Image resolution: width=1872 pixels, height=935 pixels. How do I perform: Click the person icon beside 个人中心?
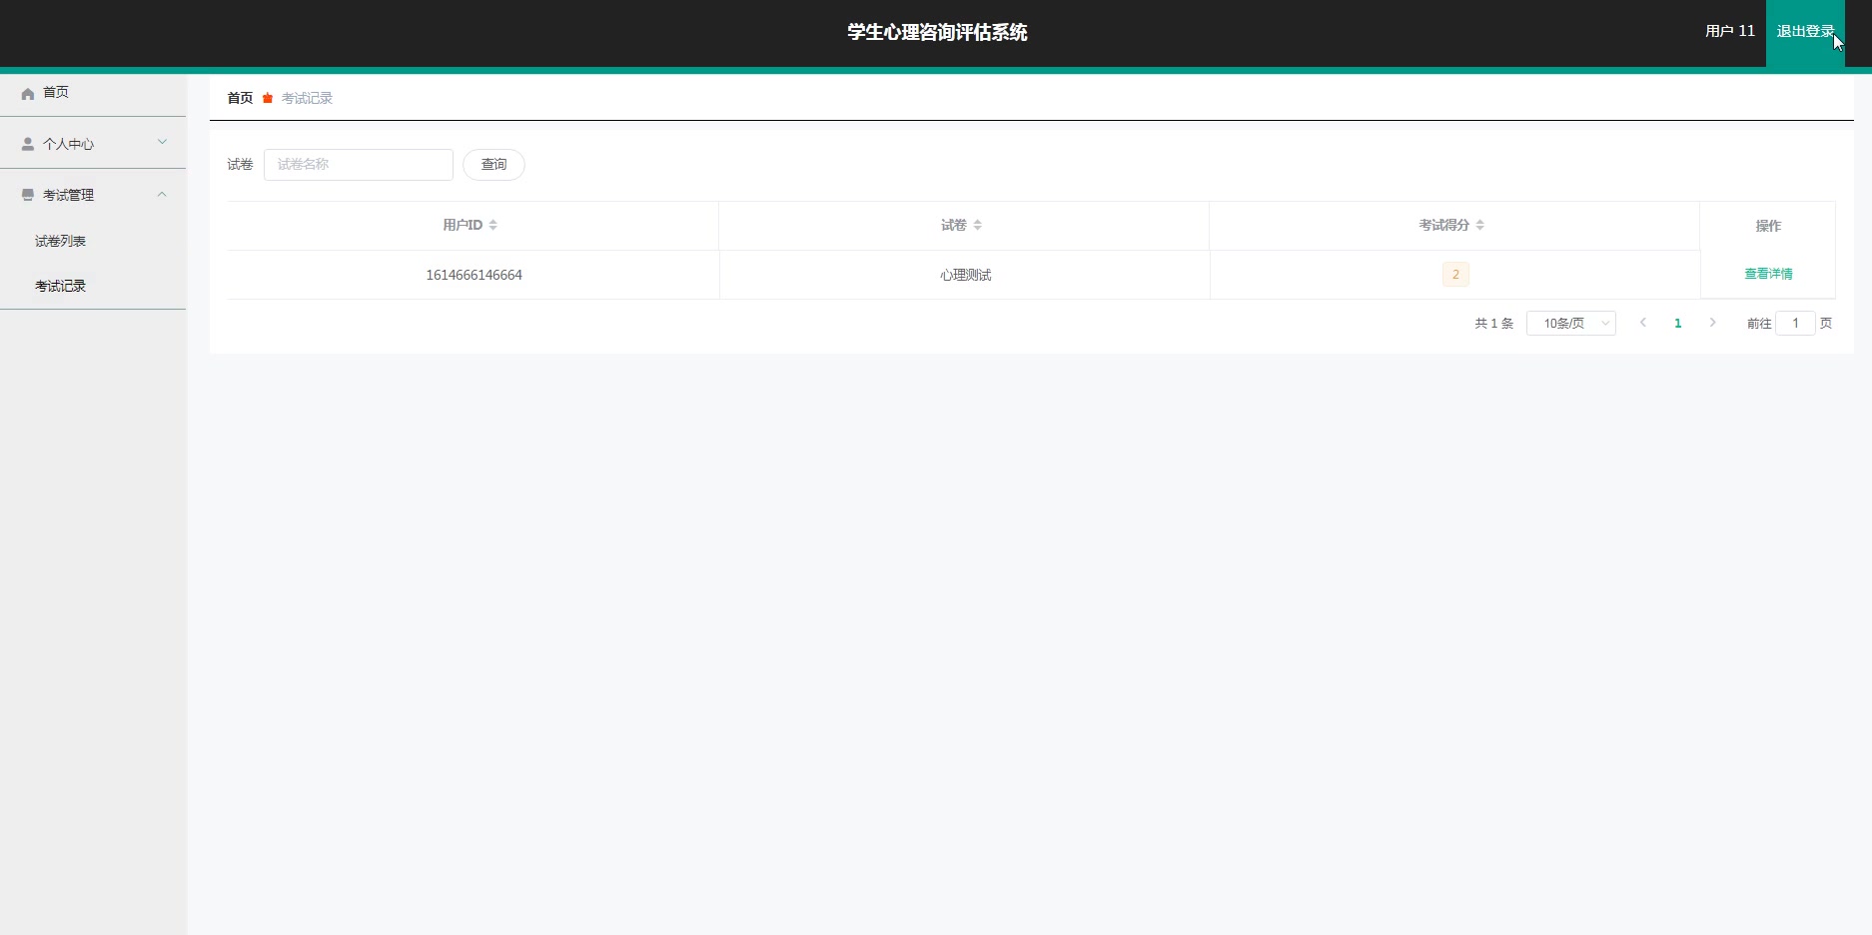tap(28, 144)
